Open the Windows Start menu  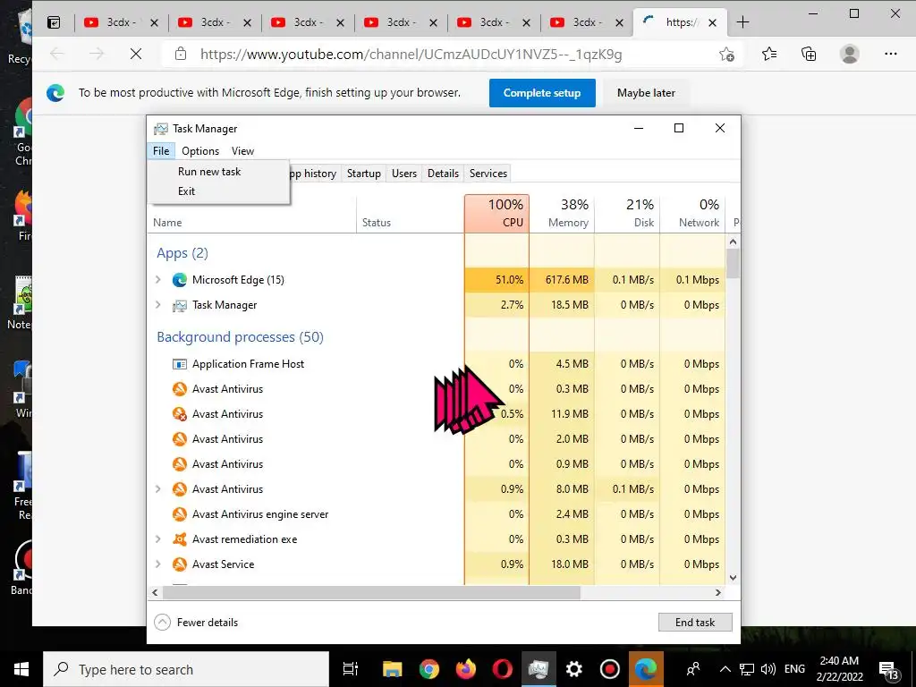[x=21, y=669]
